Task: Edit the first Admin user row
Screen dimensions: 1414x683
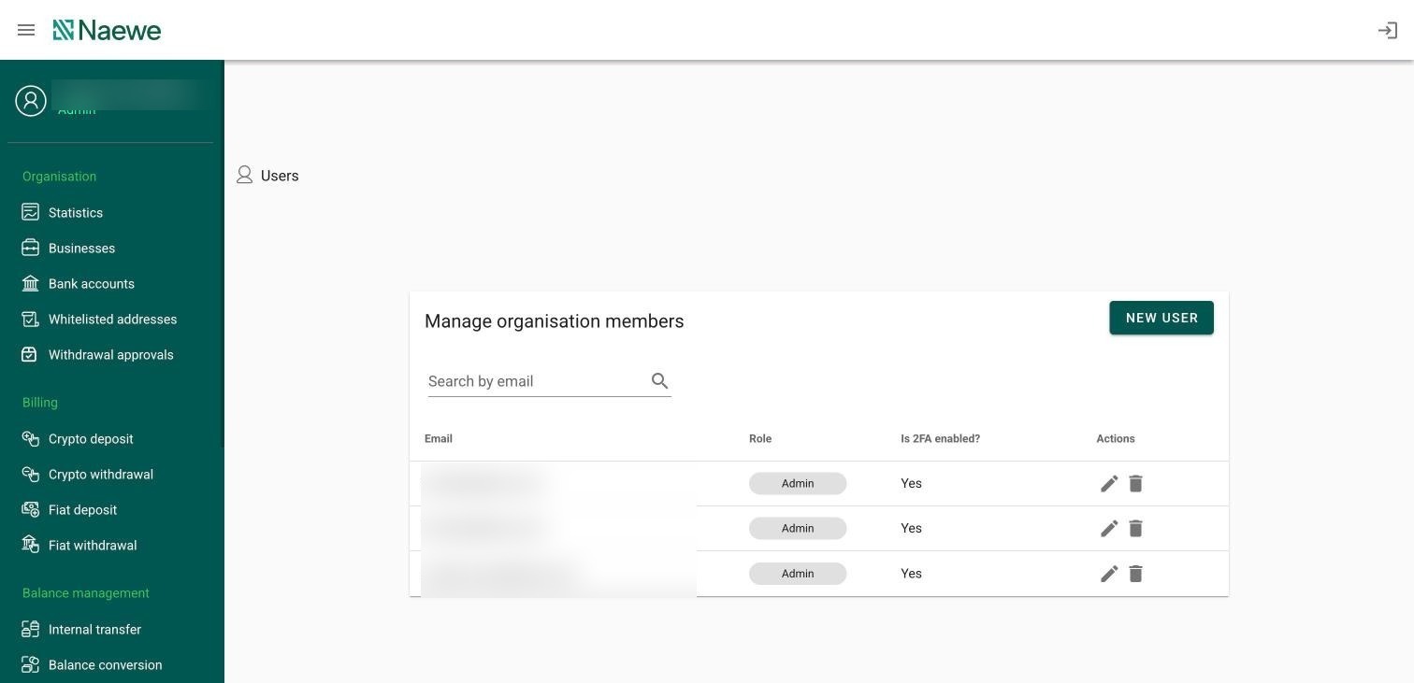Action: coord(1109,483)
